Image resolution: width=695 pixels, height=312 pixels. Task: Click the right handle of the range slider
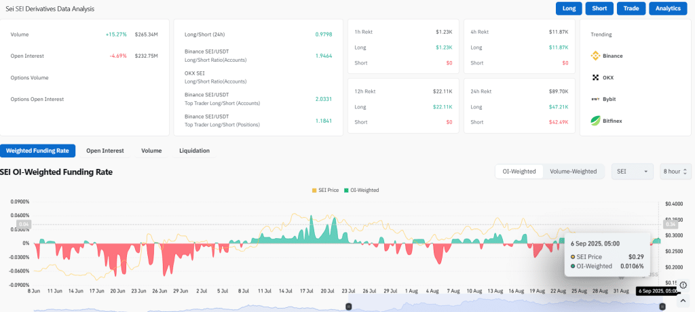coord(662,307)
